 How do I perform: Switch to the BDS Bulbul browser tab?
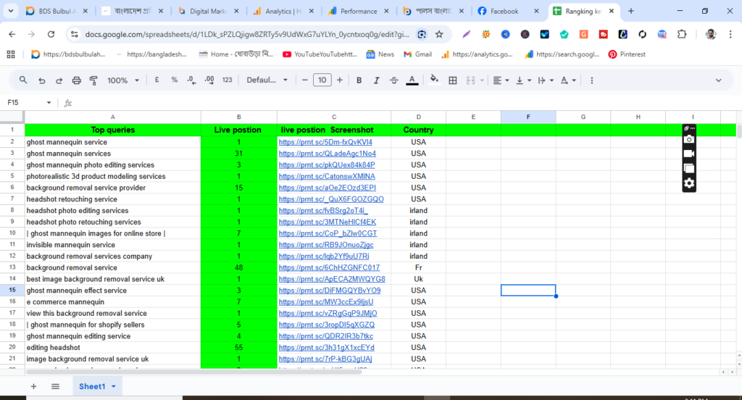point(57,11)
